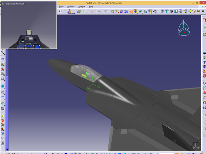The image size is (206, 154).
Task: Click the down arrow of left vertical scrollbar
Action: pos(7,150)
